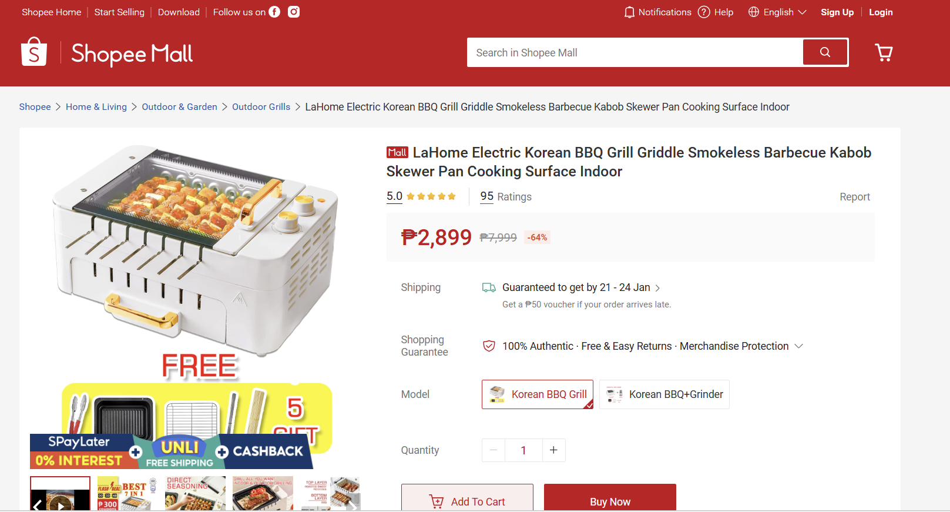View the Direct Seasoning thumbnail image
Viewport: 950px width, 512px height.
(195, 493)
